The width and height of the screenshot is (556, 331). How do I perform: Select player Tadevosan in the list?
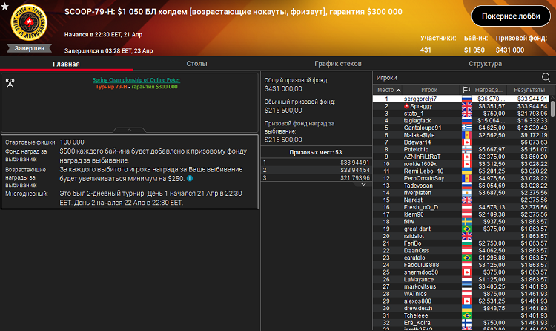(x=461, y=186)
